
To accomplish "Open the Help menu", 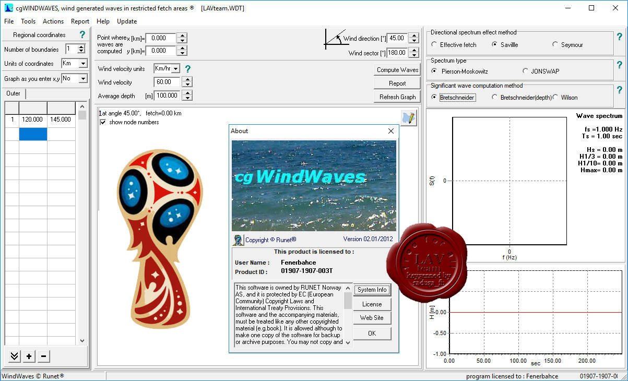I will [103, 21].
